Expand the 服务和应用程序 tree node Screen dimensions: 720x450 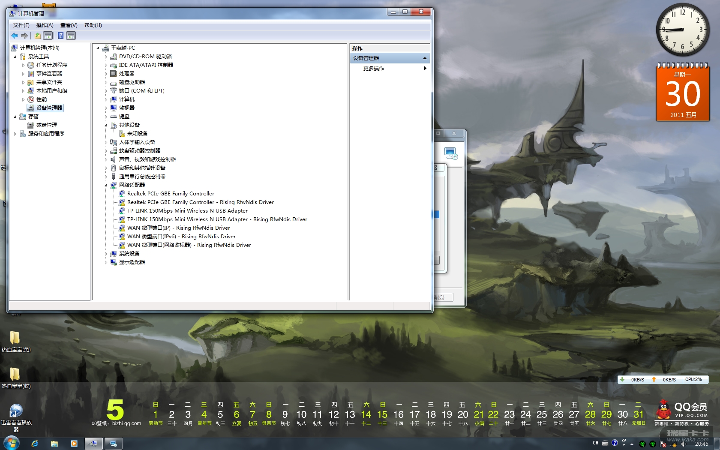[15, 134]
